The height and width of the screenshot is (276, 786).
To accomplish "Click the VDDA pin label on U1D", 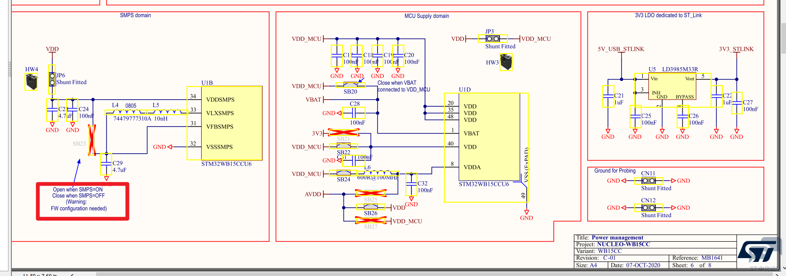I will [x=472, y=167].
